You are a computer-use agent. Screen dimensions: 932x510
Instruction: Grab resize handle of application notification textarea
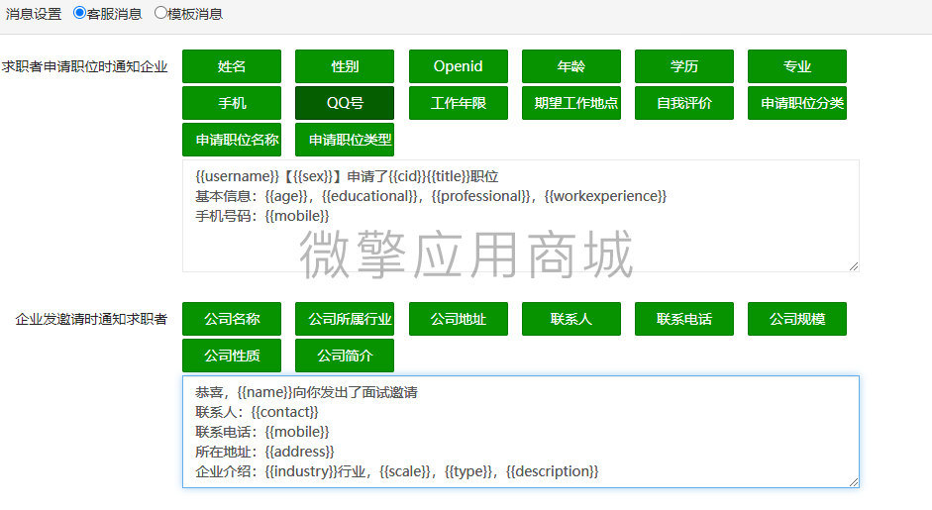point(854,266)
